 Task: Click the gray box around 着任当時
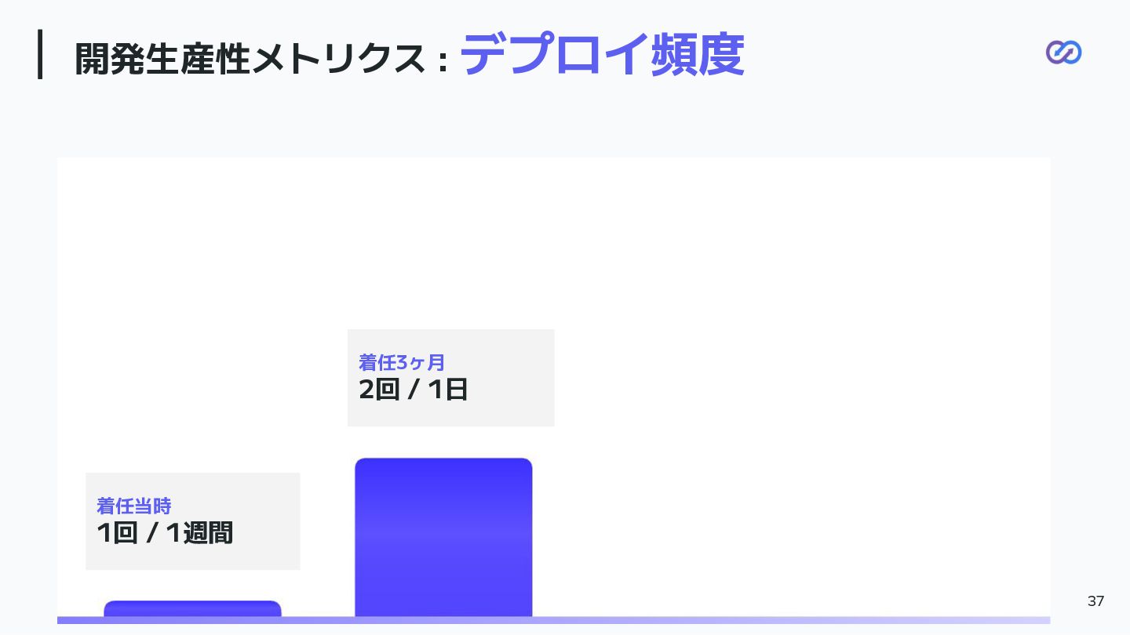click(x=192, y=521)
